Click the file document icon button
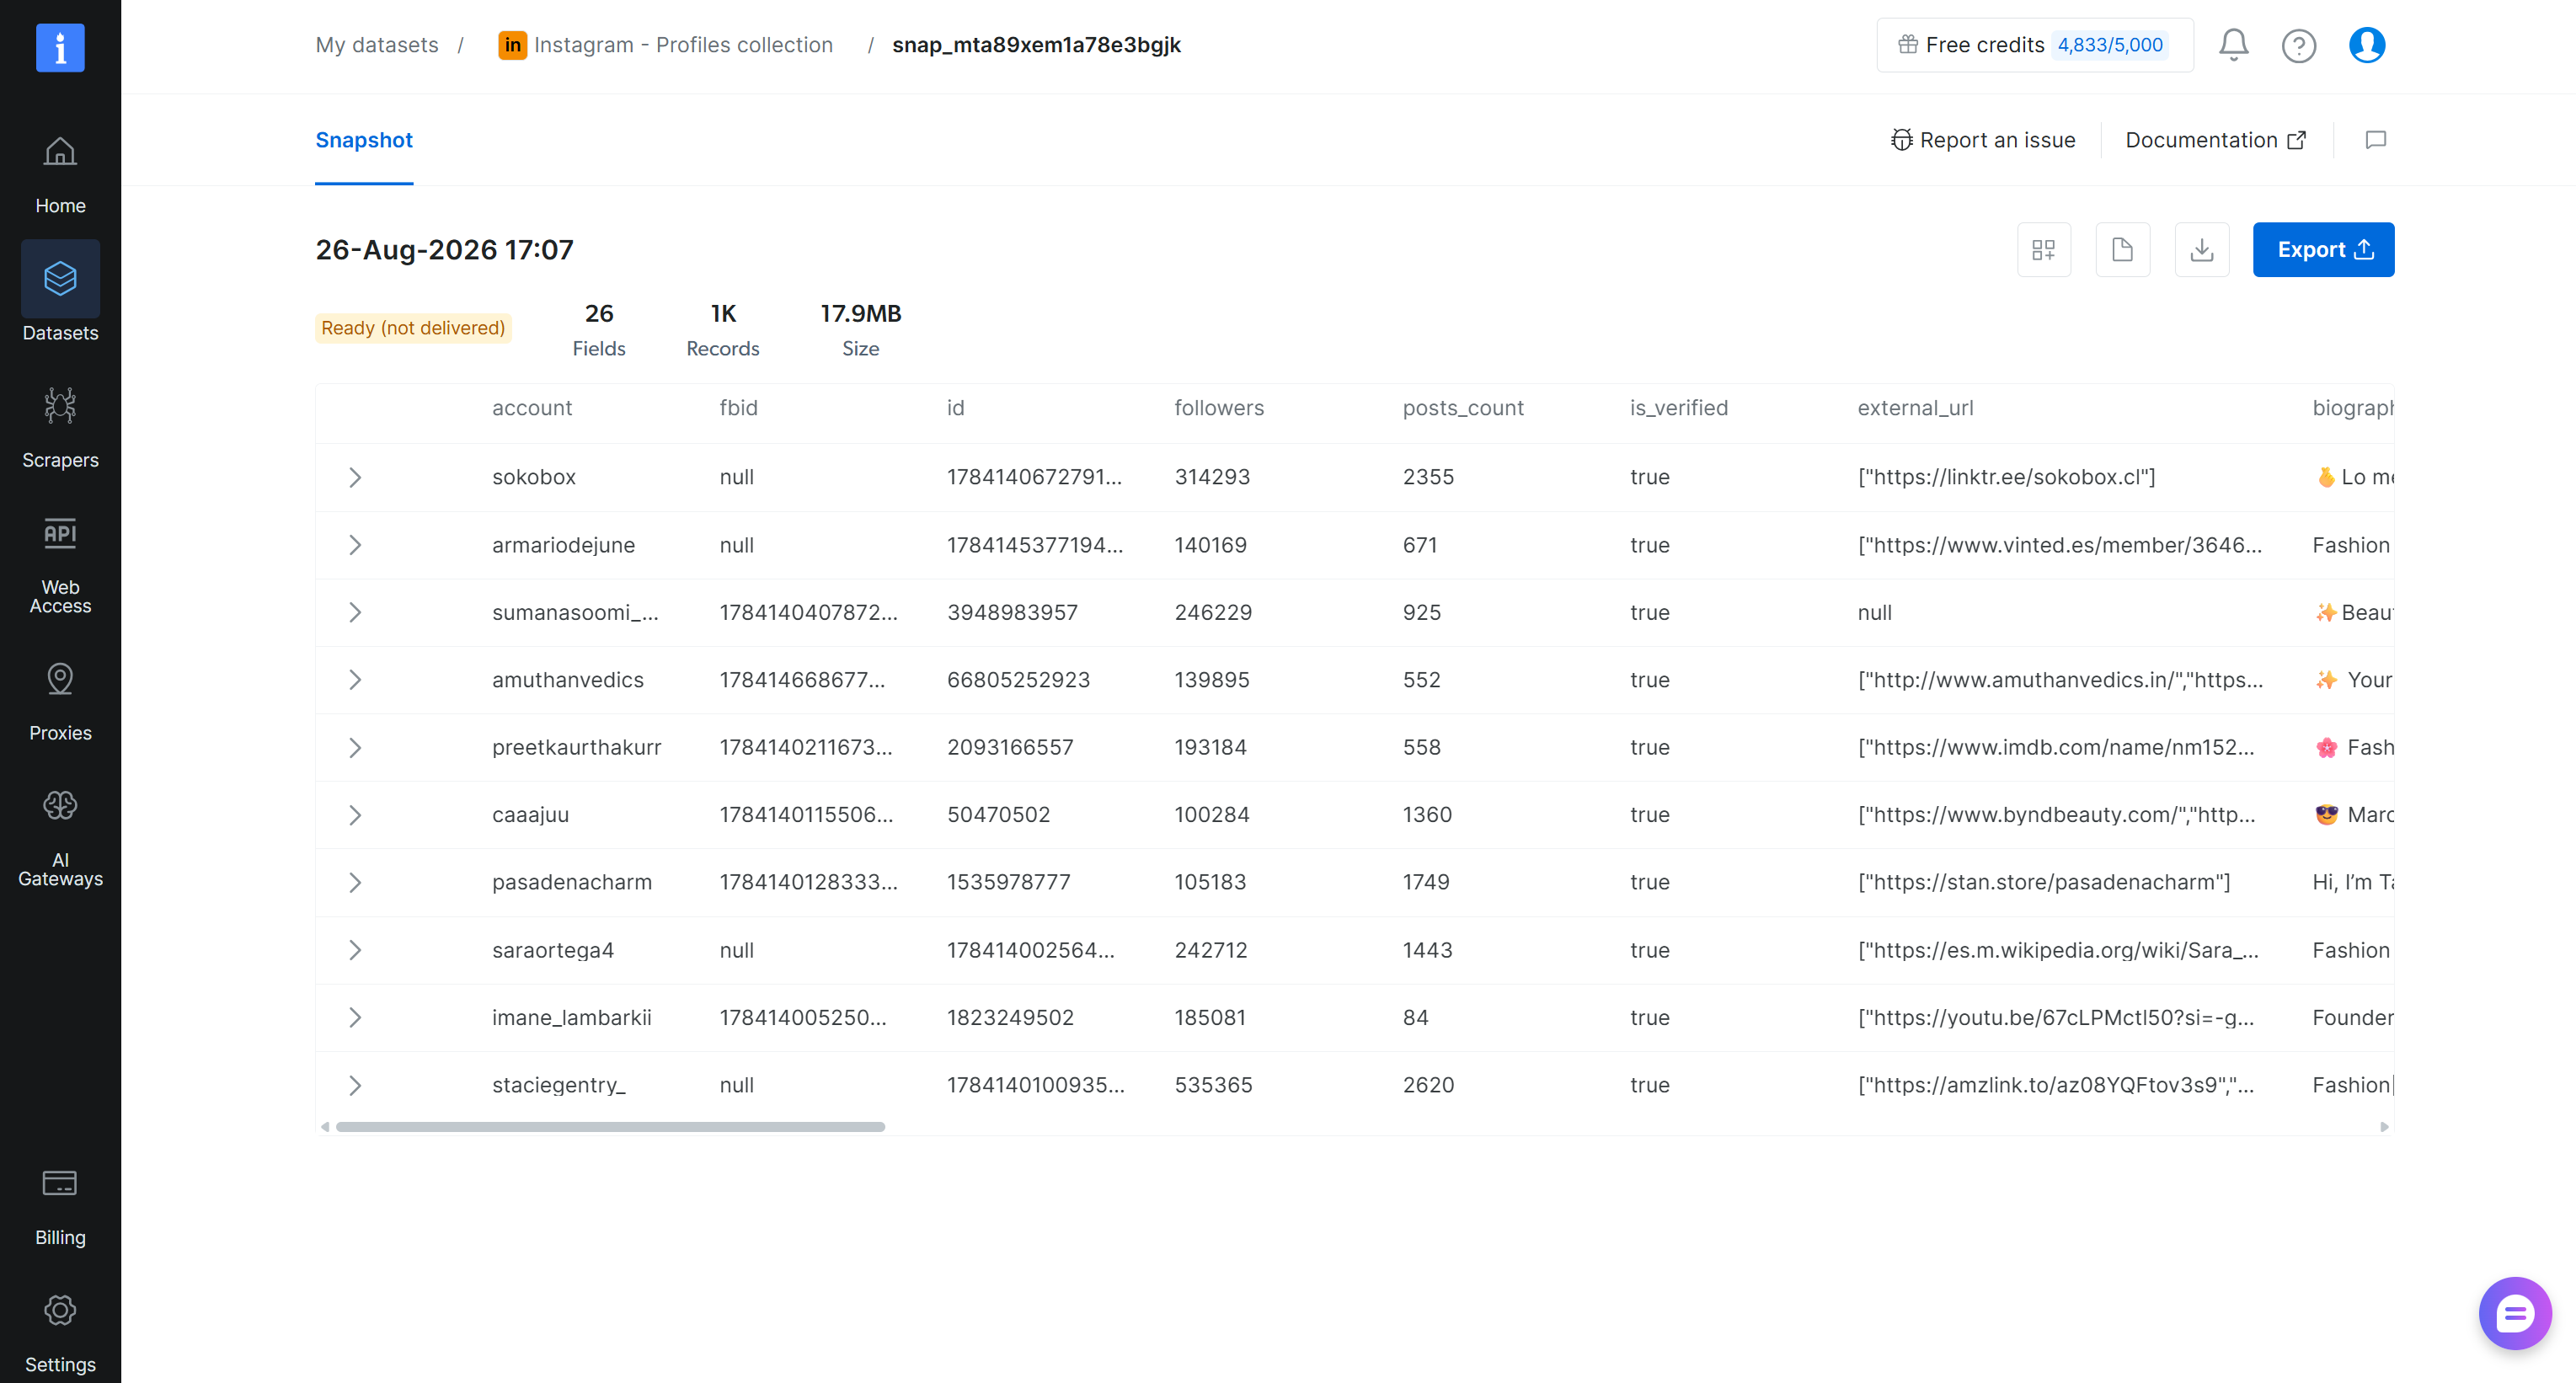The image size is (2576, 1383). click(2122, 249)
